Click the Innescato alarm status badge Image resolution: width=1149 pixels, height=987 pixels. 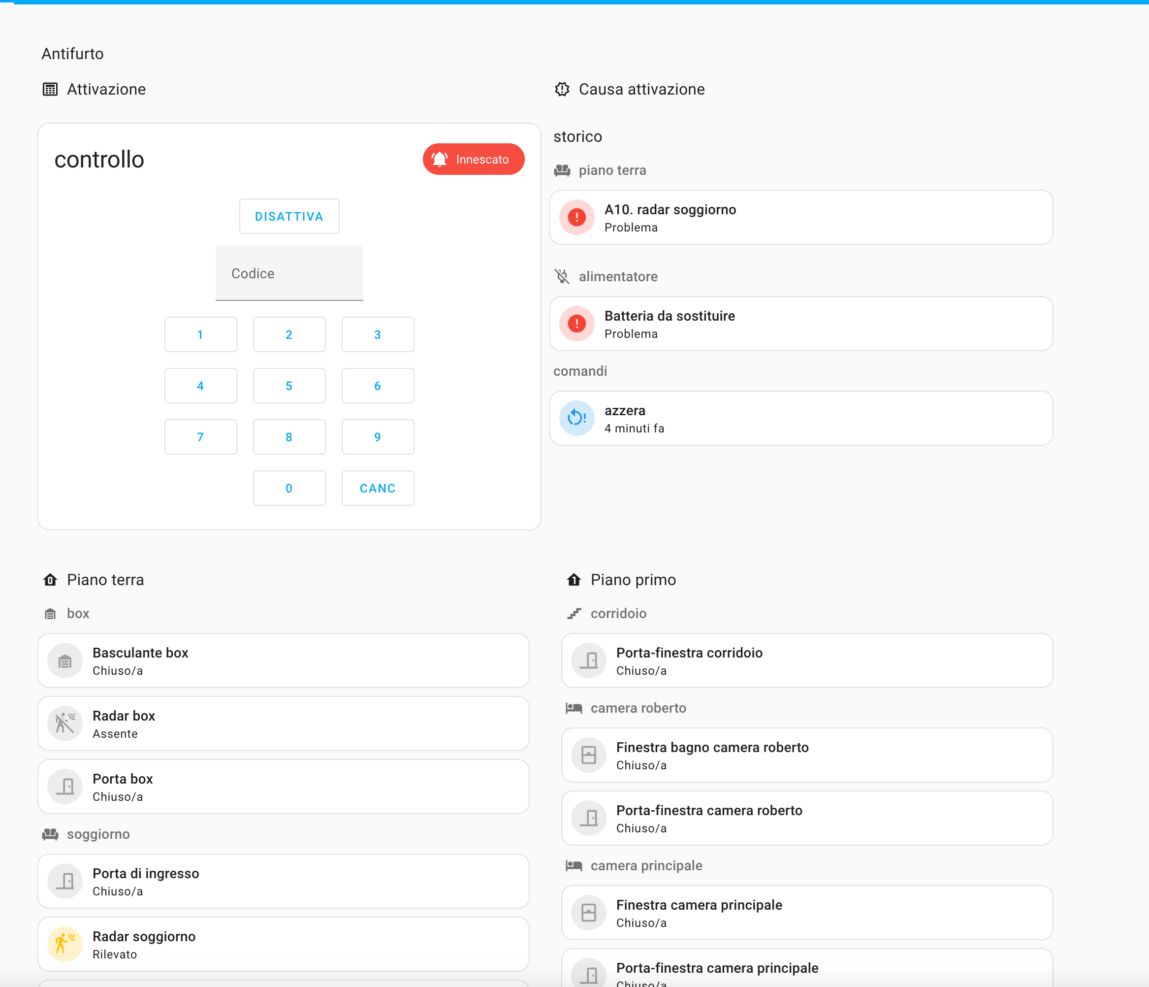tap(473, 159)
